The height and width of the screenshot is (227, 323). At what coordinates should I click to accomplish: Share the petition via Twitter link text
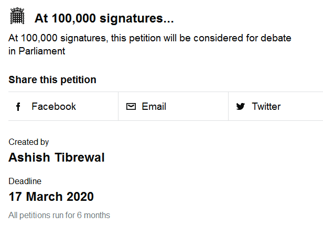(x=266, y=106)
